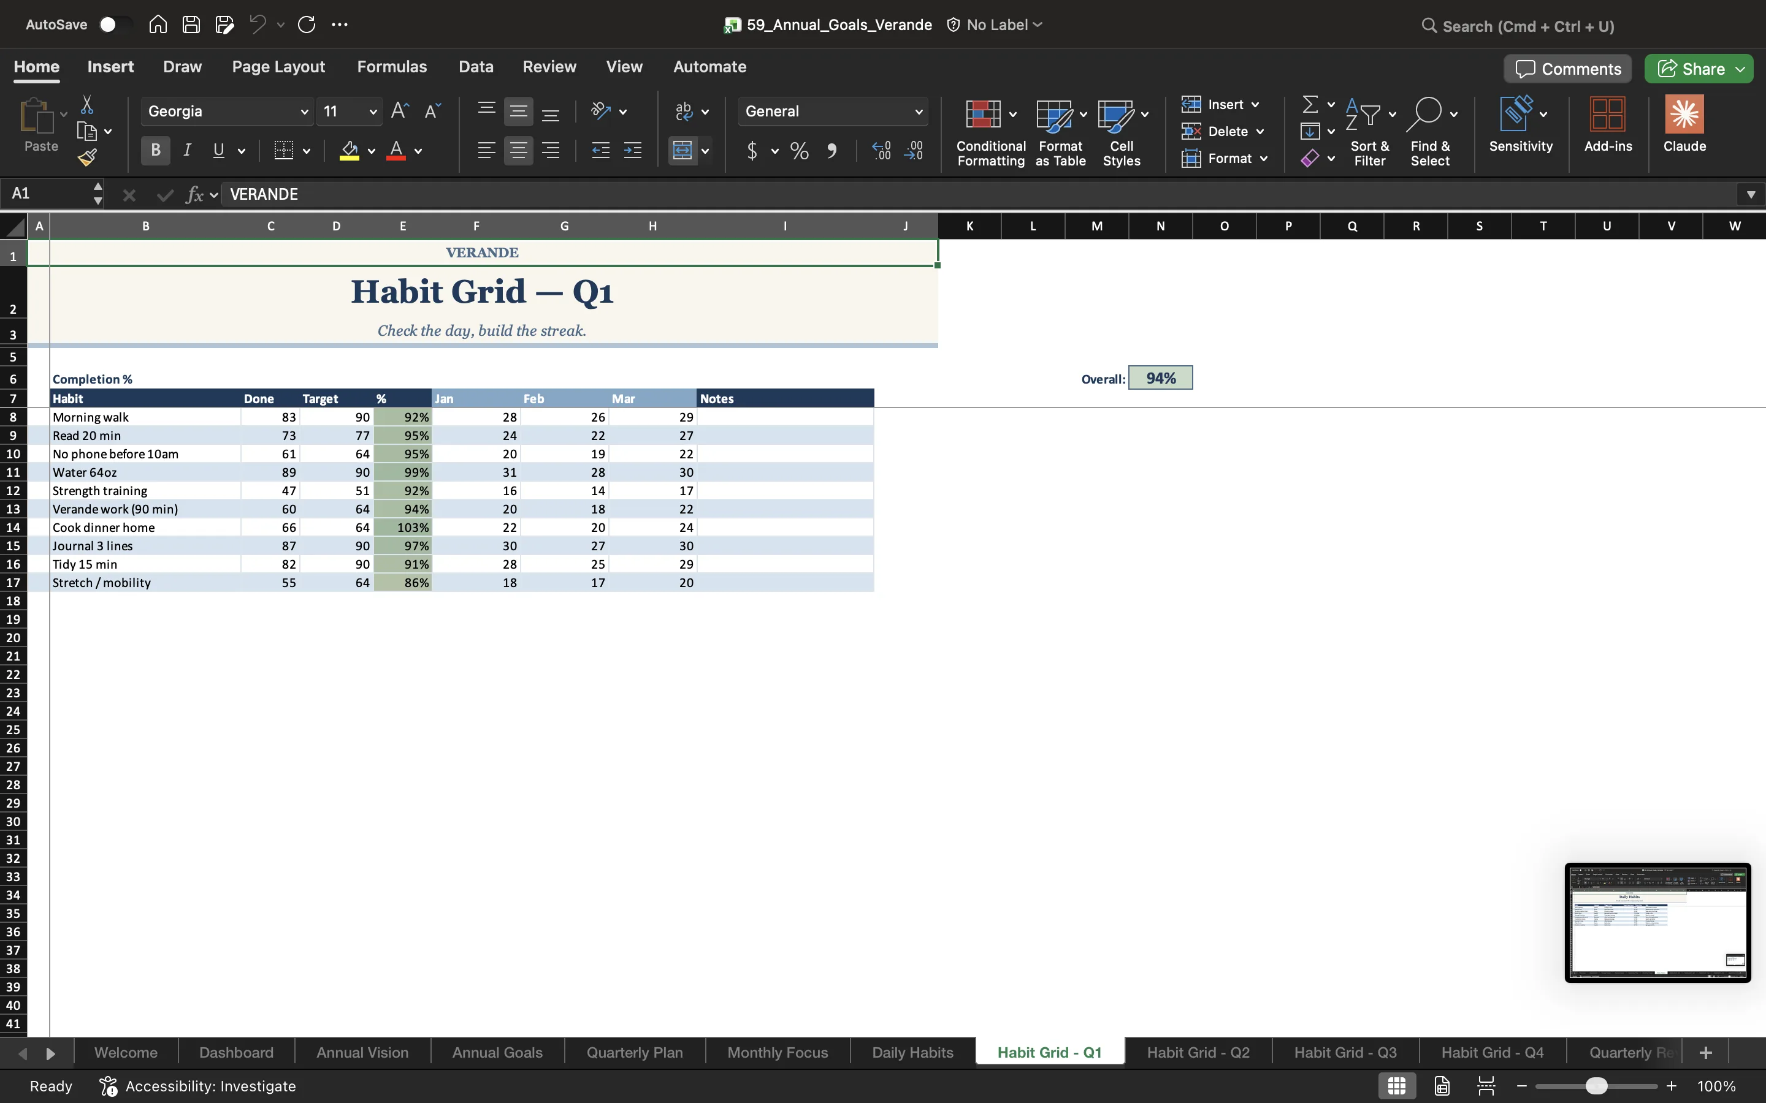Toggle Middle vertical alignment
This screenshot has height=1103, width=1766.
518,111
